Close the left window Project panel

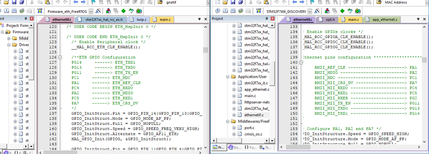click(32, 19)
